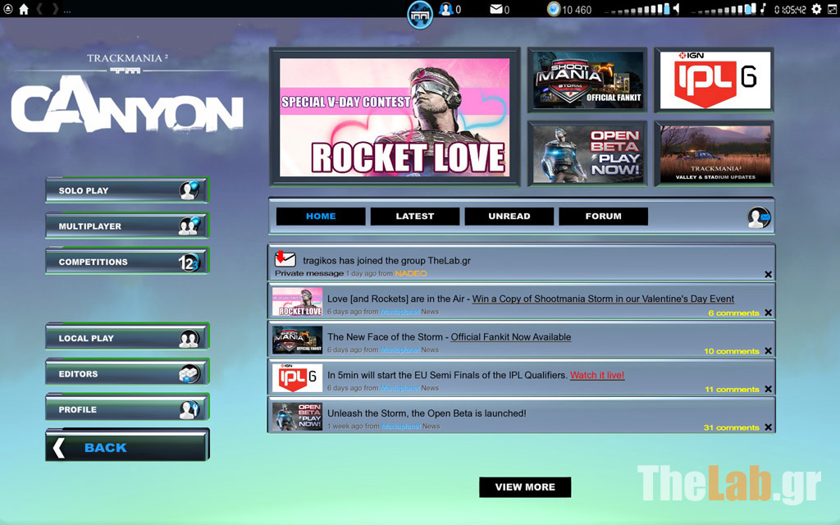Dismiss the IPL Qualifiers news item

pyautogui.click(x=768, y=389)
